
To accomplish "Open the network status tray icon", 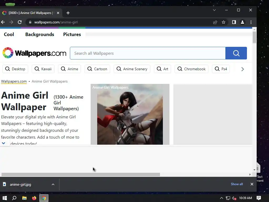I will [x=228, y=198].
